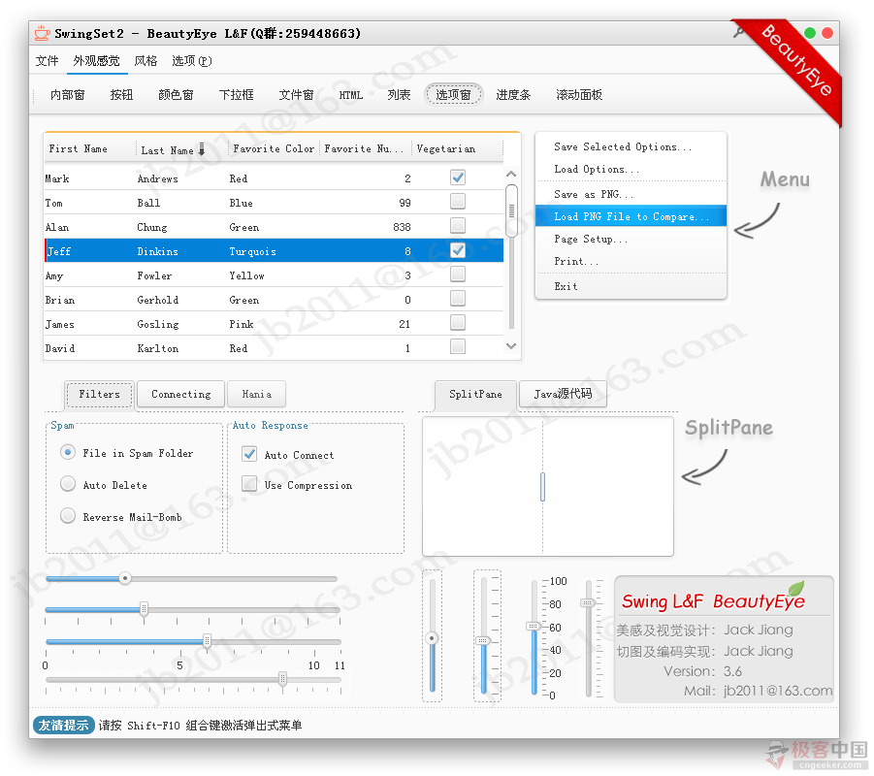Open the 文件 menu
The height and width of the screenshot is (776, 874).
pyautogui.click(x=46, y=60)
